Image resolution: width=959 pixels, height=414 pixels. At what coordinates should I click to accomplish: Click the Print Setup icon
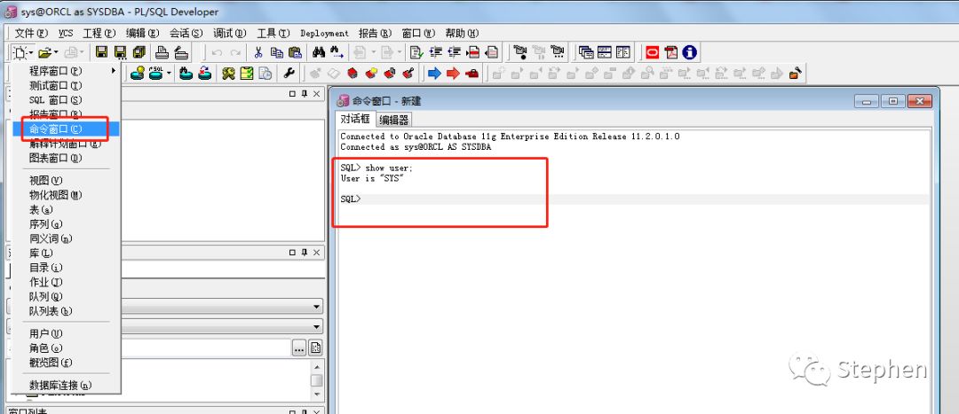[x=181, y=52]
